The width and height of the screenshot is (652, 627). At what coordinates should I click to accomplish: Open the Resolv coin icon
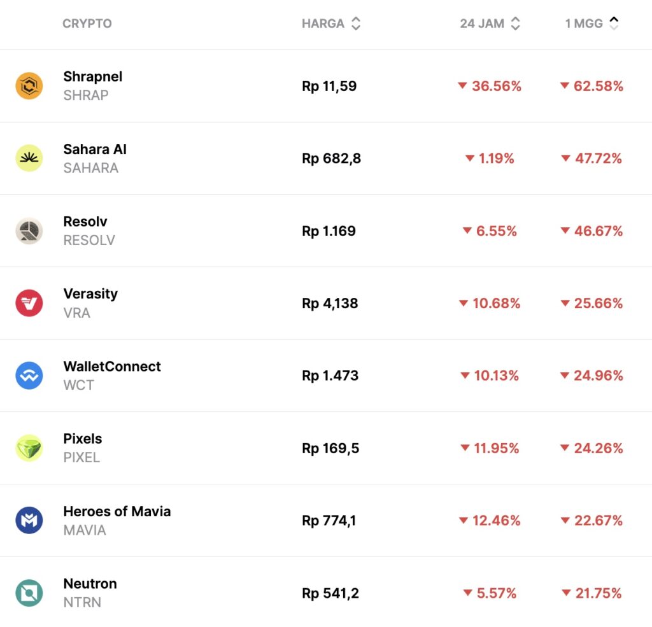(29, 230)
